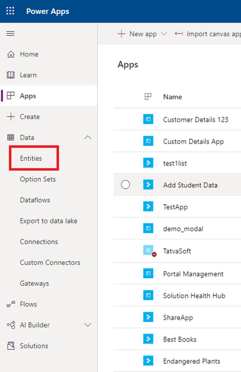Click the Best Books app icon

coord(148,339)
